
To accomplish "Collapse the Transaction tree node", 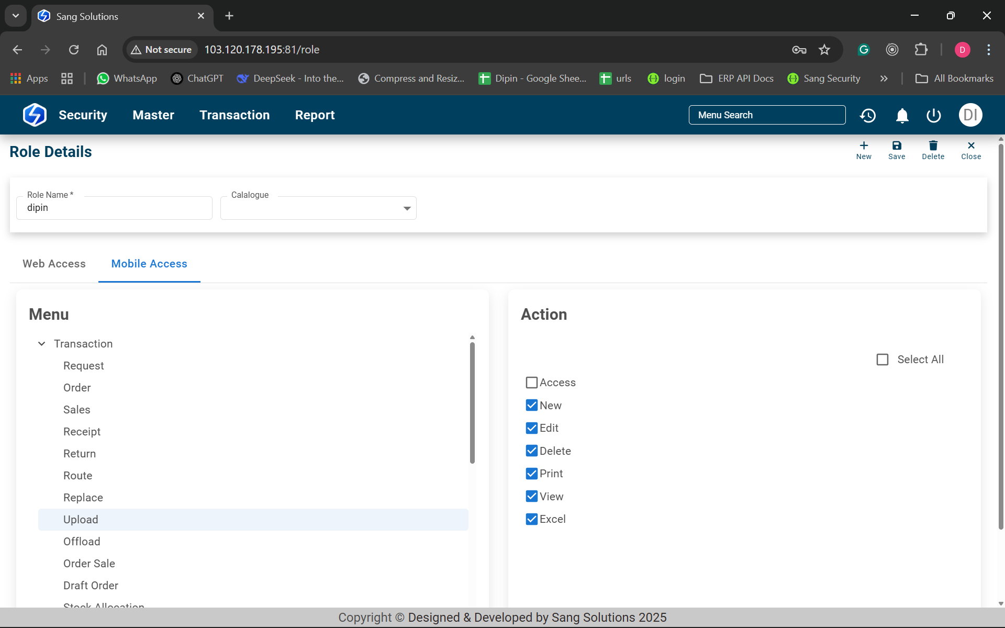I will (42, 344).
